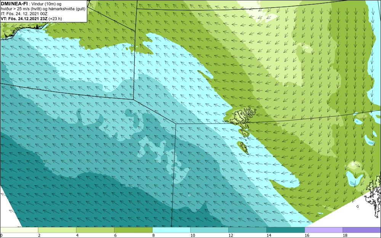381x238 pixels.
Task: Click the legend scale label 6
Action: pyautogui.click(x=115, y=235)
